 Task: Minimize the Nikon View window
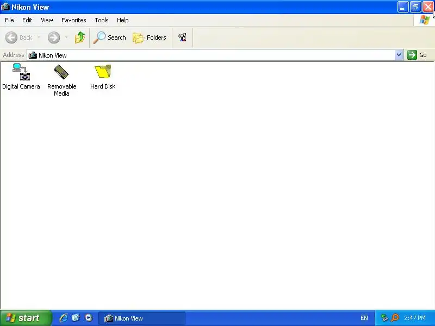point(403,7)
